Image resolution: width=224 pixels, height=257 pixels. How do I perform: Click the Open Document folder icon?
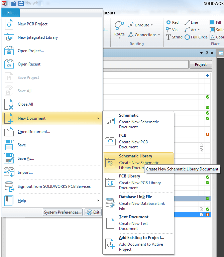[x=9, y=132]
